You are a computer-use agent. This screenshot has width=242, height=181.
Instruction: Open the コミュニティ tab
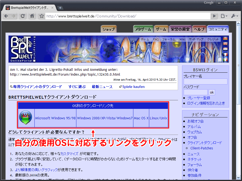(218, 29)
